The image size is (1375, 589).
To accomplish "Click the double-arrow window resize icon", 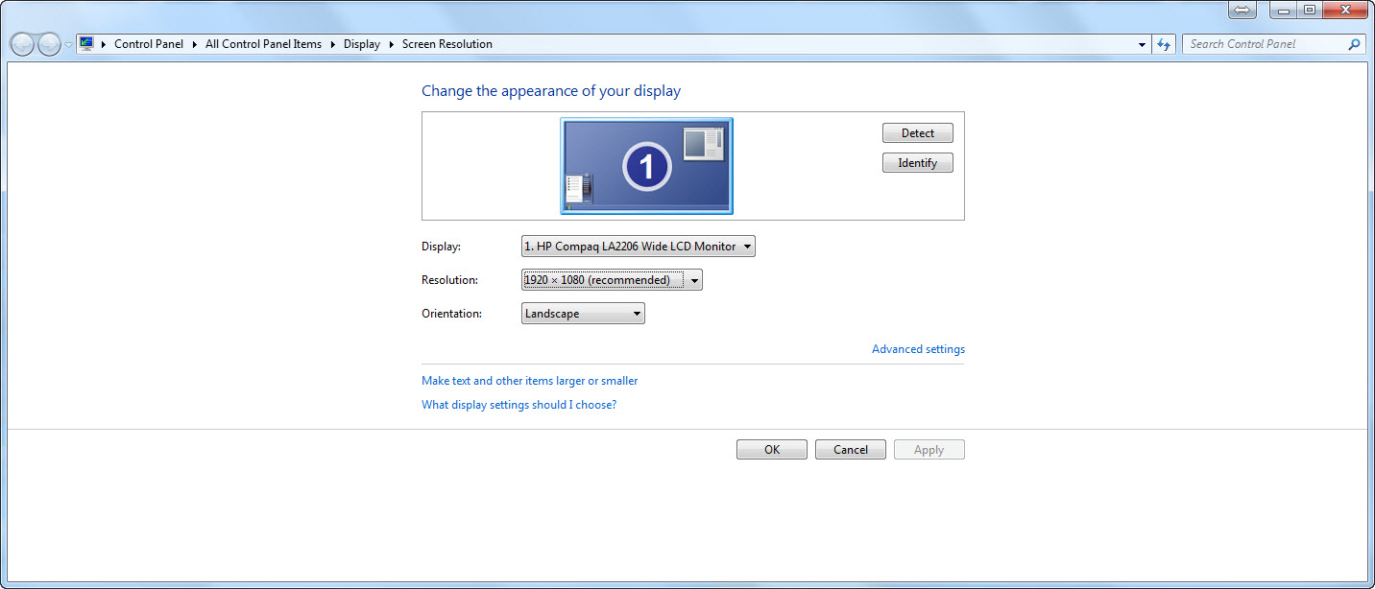I will click(x=1242, y=10).
